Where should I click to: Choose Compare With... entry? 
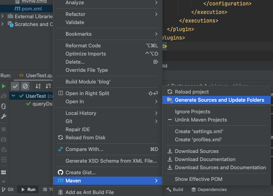[107, 149]
